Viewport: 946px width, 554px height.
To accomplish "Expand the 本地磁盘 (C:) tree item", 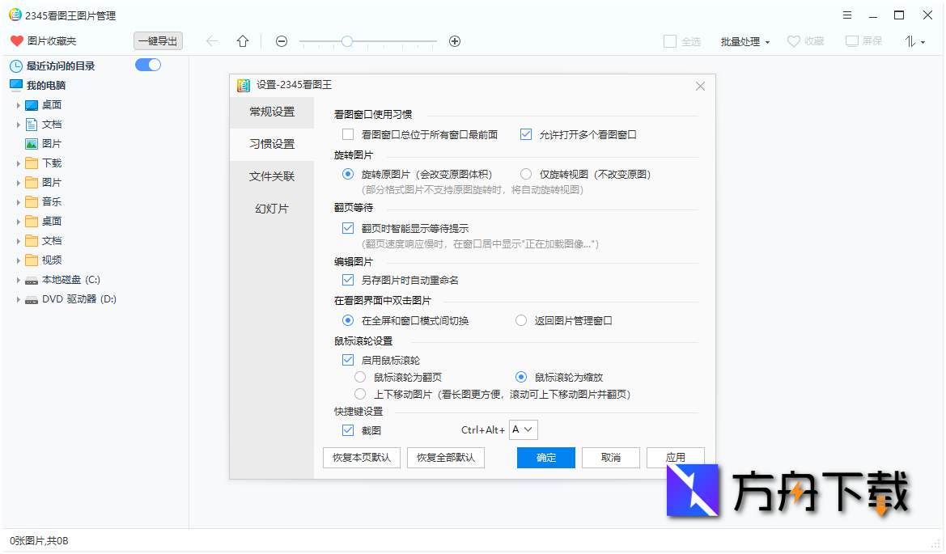I will (x=18, y=279).
